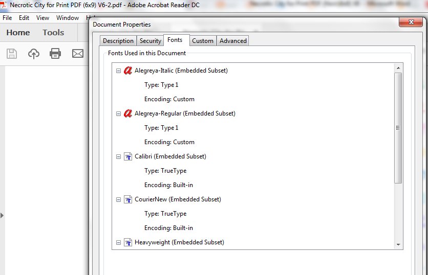
Task: Collapse the Heavyweight font entry
Action: [x=118, y=242]
